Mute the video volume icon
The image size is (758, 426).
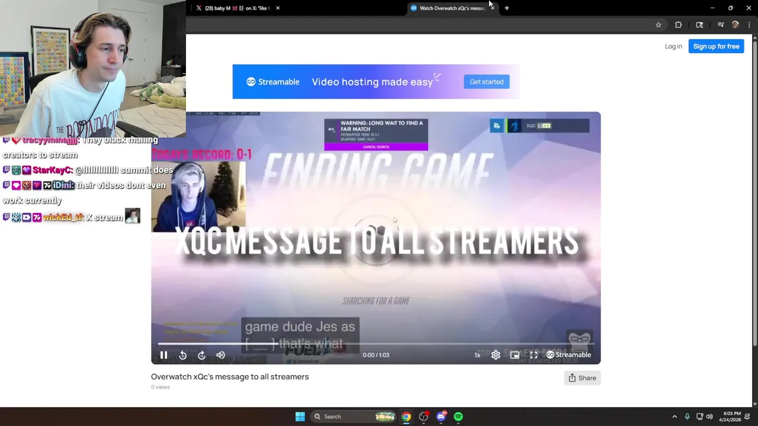pyautogui.click(x=220, y=355)
